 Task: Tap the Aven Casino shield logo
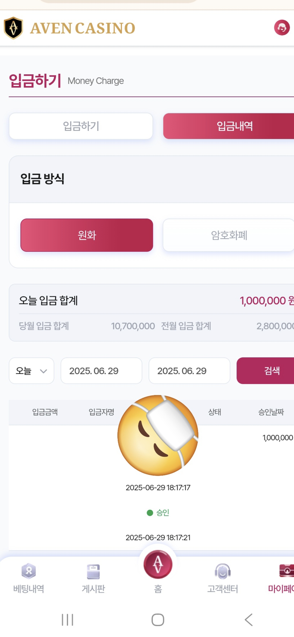click(13, 28)
